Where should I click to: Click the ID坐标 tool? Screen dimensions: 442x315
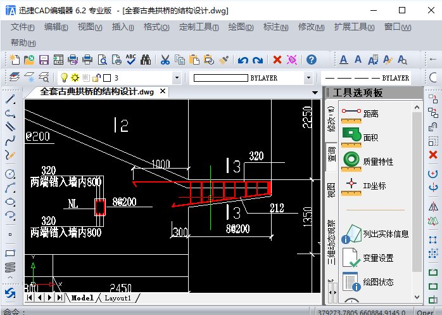coord(363,186)
